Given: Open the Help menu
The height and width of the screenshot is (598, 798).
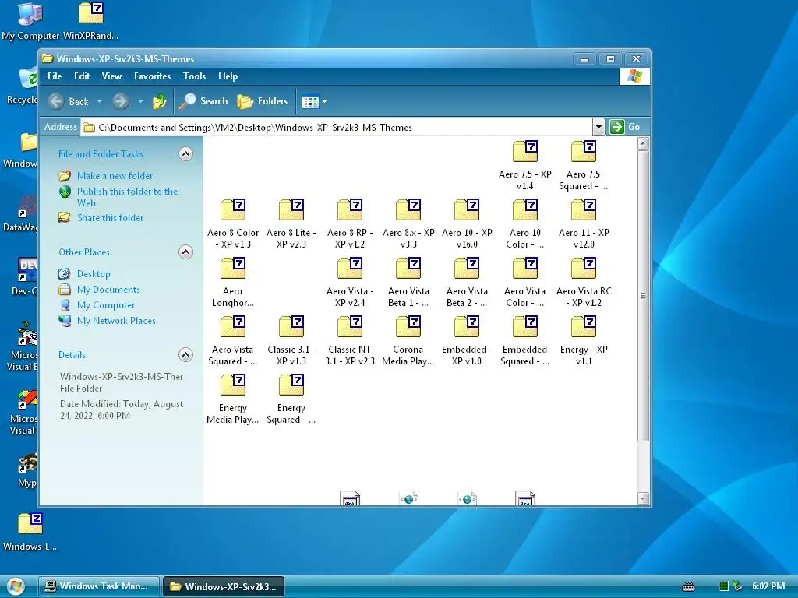Looking at the screenshot, I should 228,76.
